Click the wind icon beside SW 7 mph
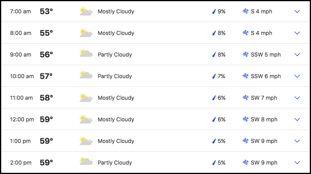Image resolution: width=311 pixels, height=174 pixels. (x=245, y=98)
